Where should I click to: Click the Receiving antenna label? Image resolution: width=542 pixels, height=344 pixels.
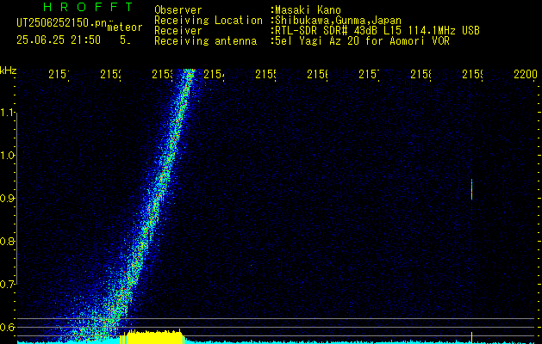(x=206, y=41)
